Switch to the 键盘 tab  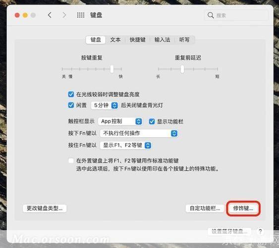click(x=96, y=40)
